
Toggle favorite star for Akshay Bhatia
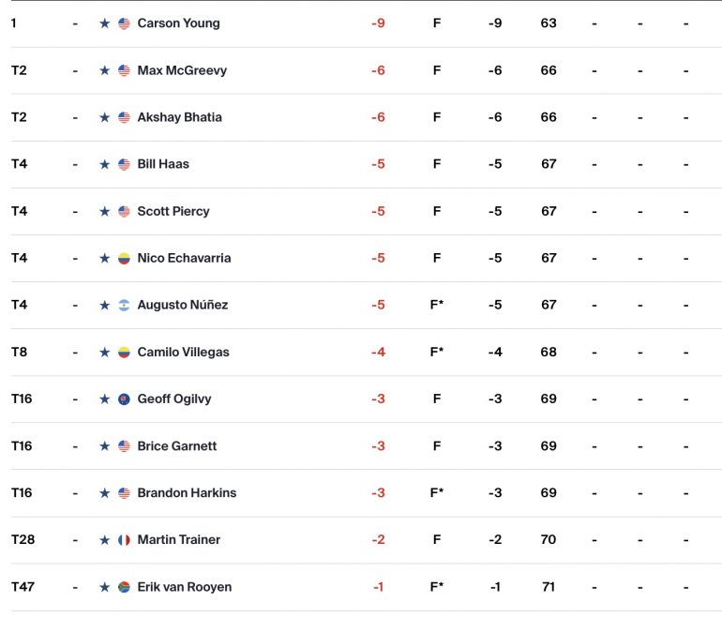coord(104,117)
